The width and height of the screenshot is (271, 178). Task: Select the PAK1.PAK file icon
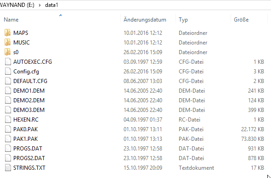pos(8,139)
